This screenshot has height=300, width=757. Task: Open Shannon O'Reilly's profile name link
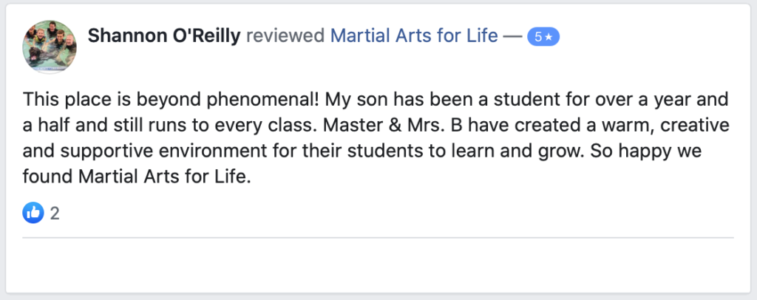pos(164,36)
